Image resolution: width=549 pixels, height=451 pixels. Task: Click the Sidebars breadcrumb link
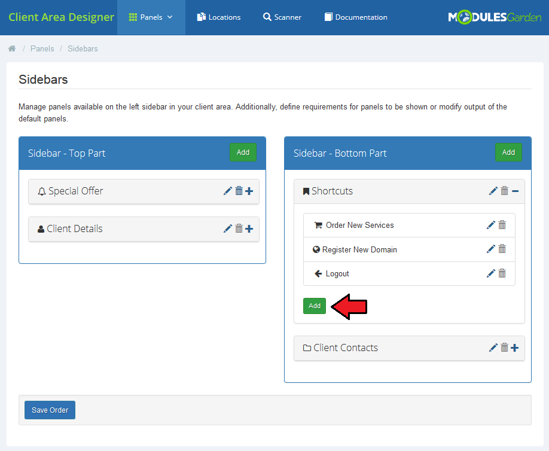(x=83, y=48)
